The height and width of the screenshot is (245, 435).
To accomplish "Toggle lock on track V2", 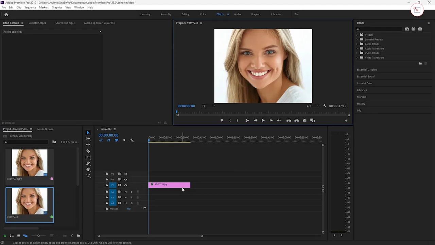I will point(107,179).
